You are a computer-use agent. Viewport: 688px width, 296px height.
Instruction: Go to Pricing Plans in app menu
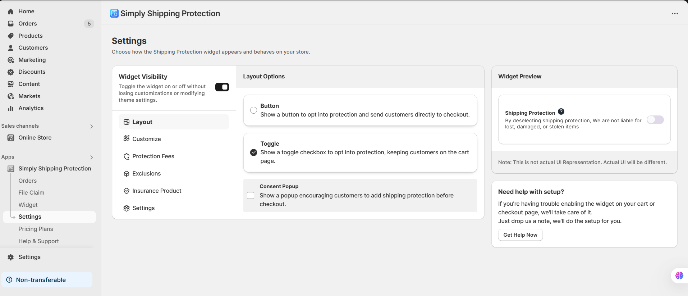click(x=36, y=229)
